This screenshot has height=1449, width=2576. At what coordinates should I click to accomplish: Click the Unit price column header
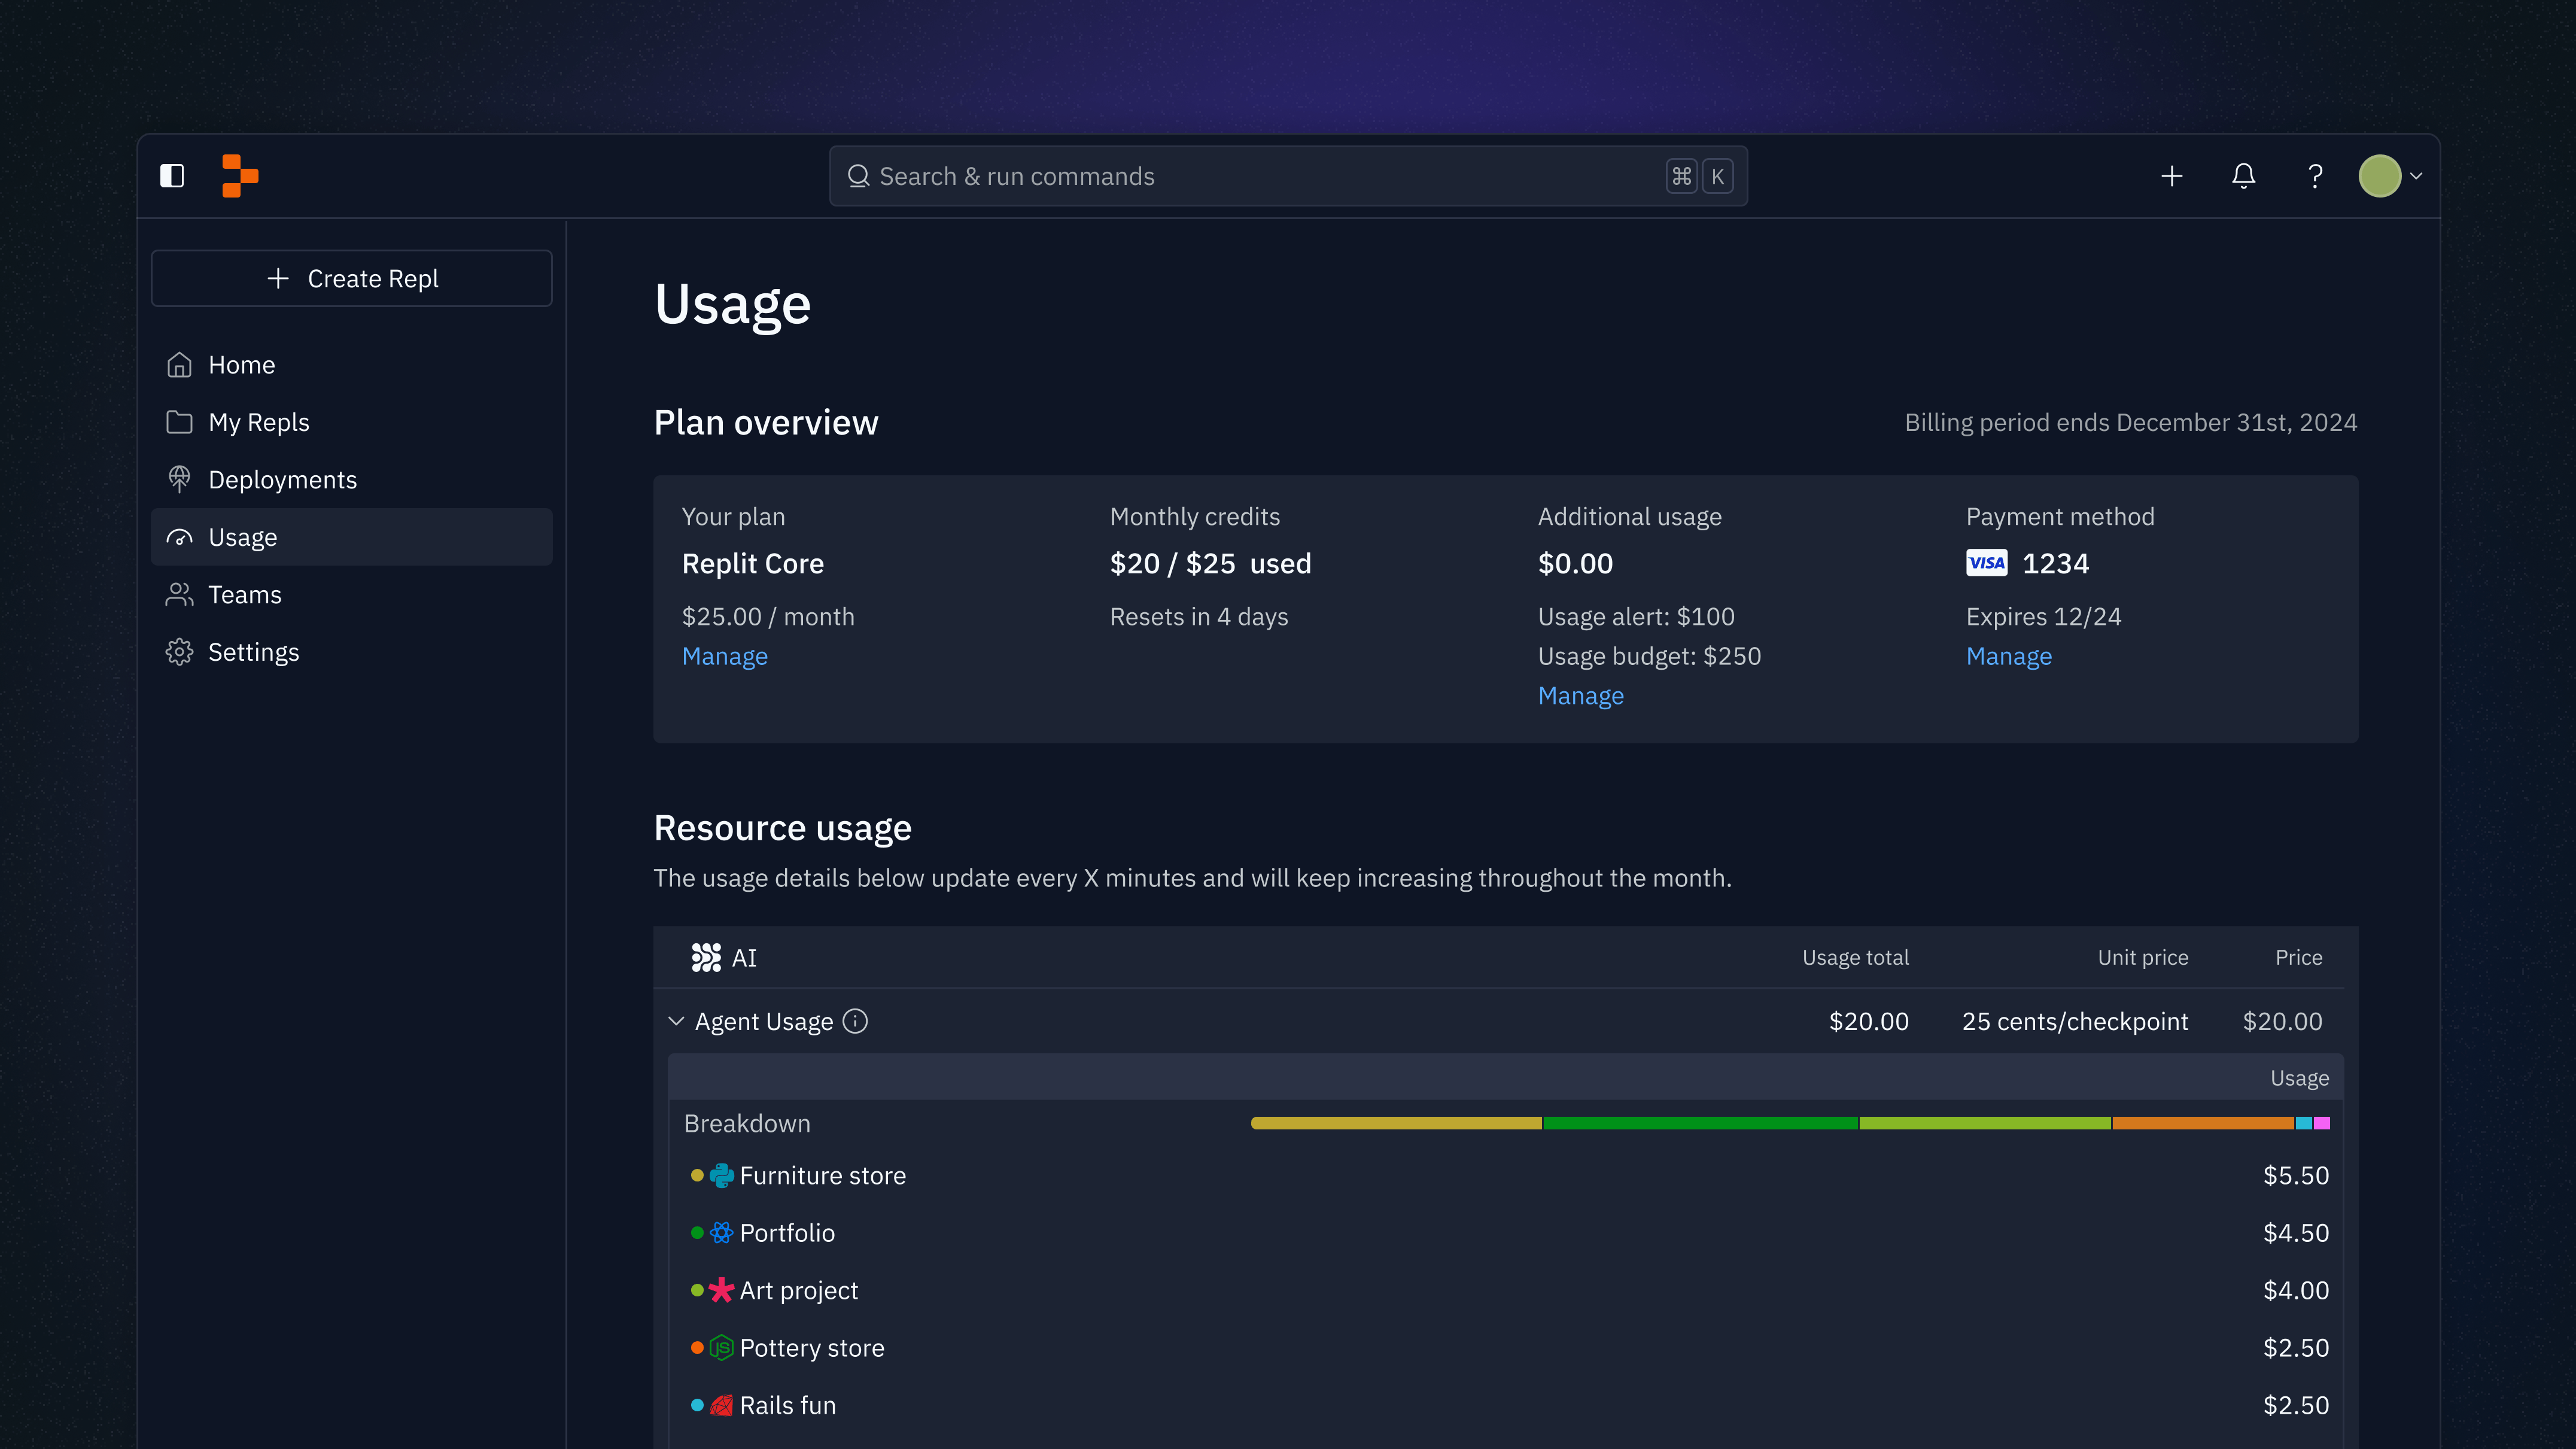click(2143, 957)
